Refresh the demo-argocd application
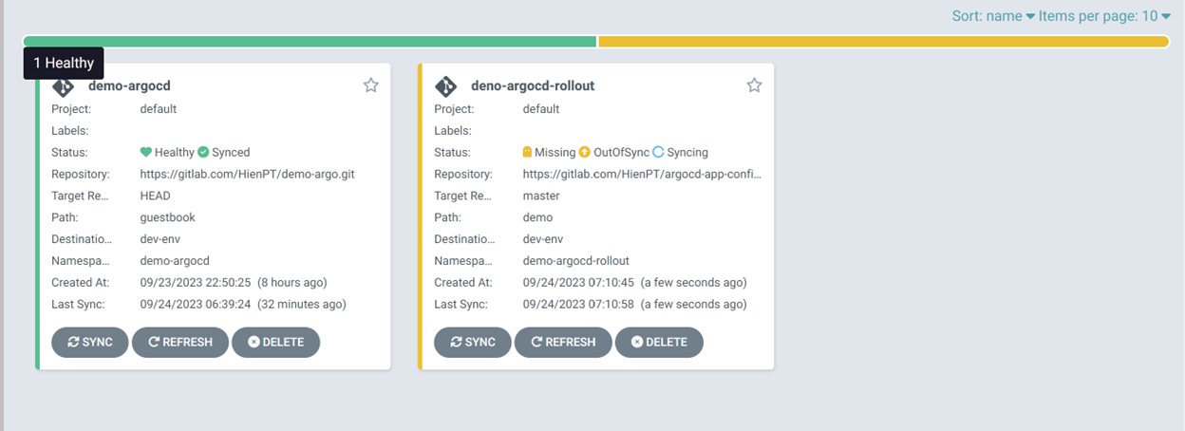Viewport: 1185px width, 431px height. point(180,342)
